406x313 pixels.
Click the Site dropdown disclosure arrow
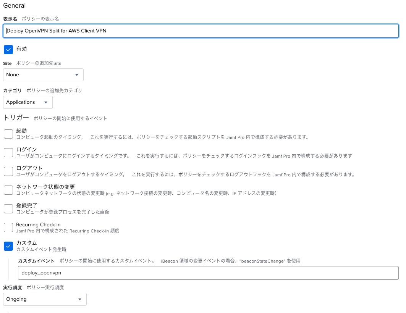tap(77, 75)
